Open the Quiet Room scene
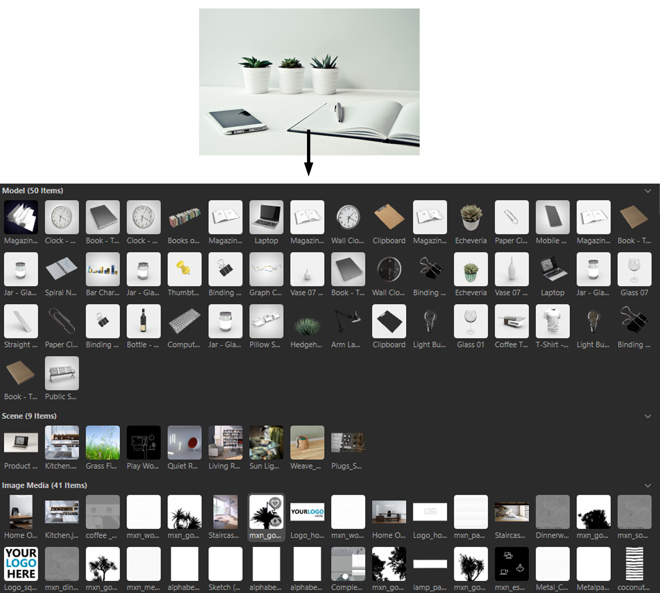The width and height of the screenshot is (660, 593). click(184, 442)
